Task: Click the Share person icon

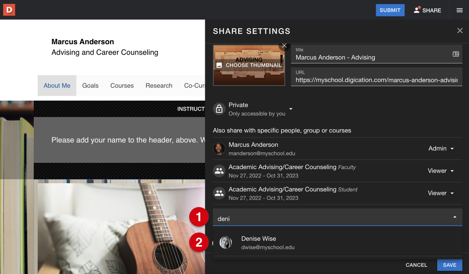Action: click(x=417, y=10)
